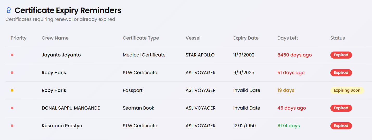Click the Expired badge for Jayanto Jayanto
This screenshot has height=140, width=372.
(341, 55)
